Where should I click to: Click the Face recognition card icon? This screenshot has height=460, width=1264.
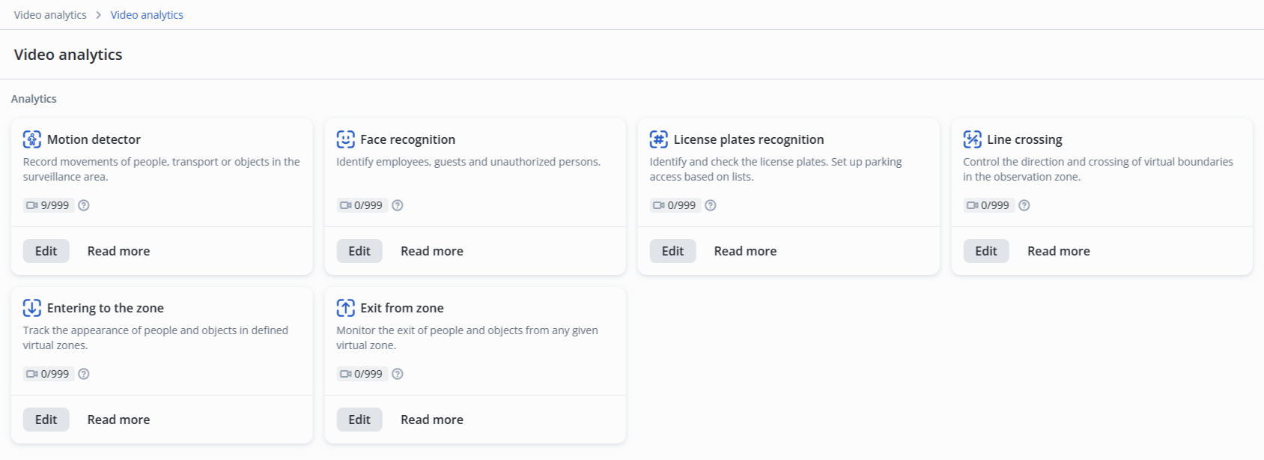(x=345, y=139)
